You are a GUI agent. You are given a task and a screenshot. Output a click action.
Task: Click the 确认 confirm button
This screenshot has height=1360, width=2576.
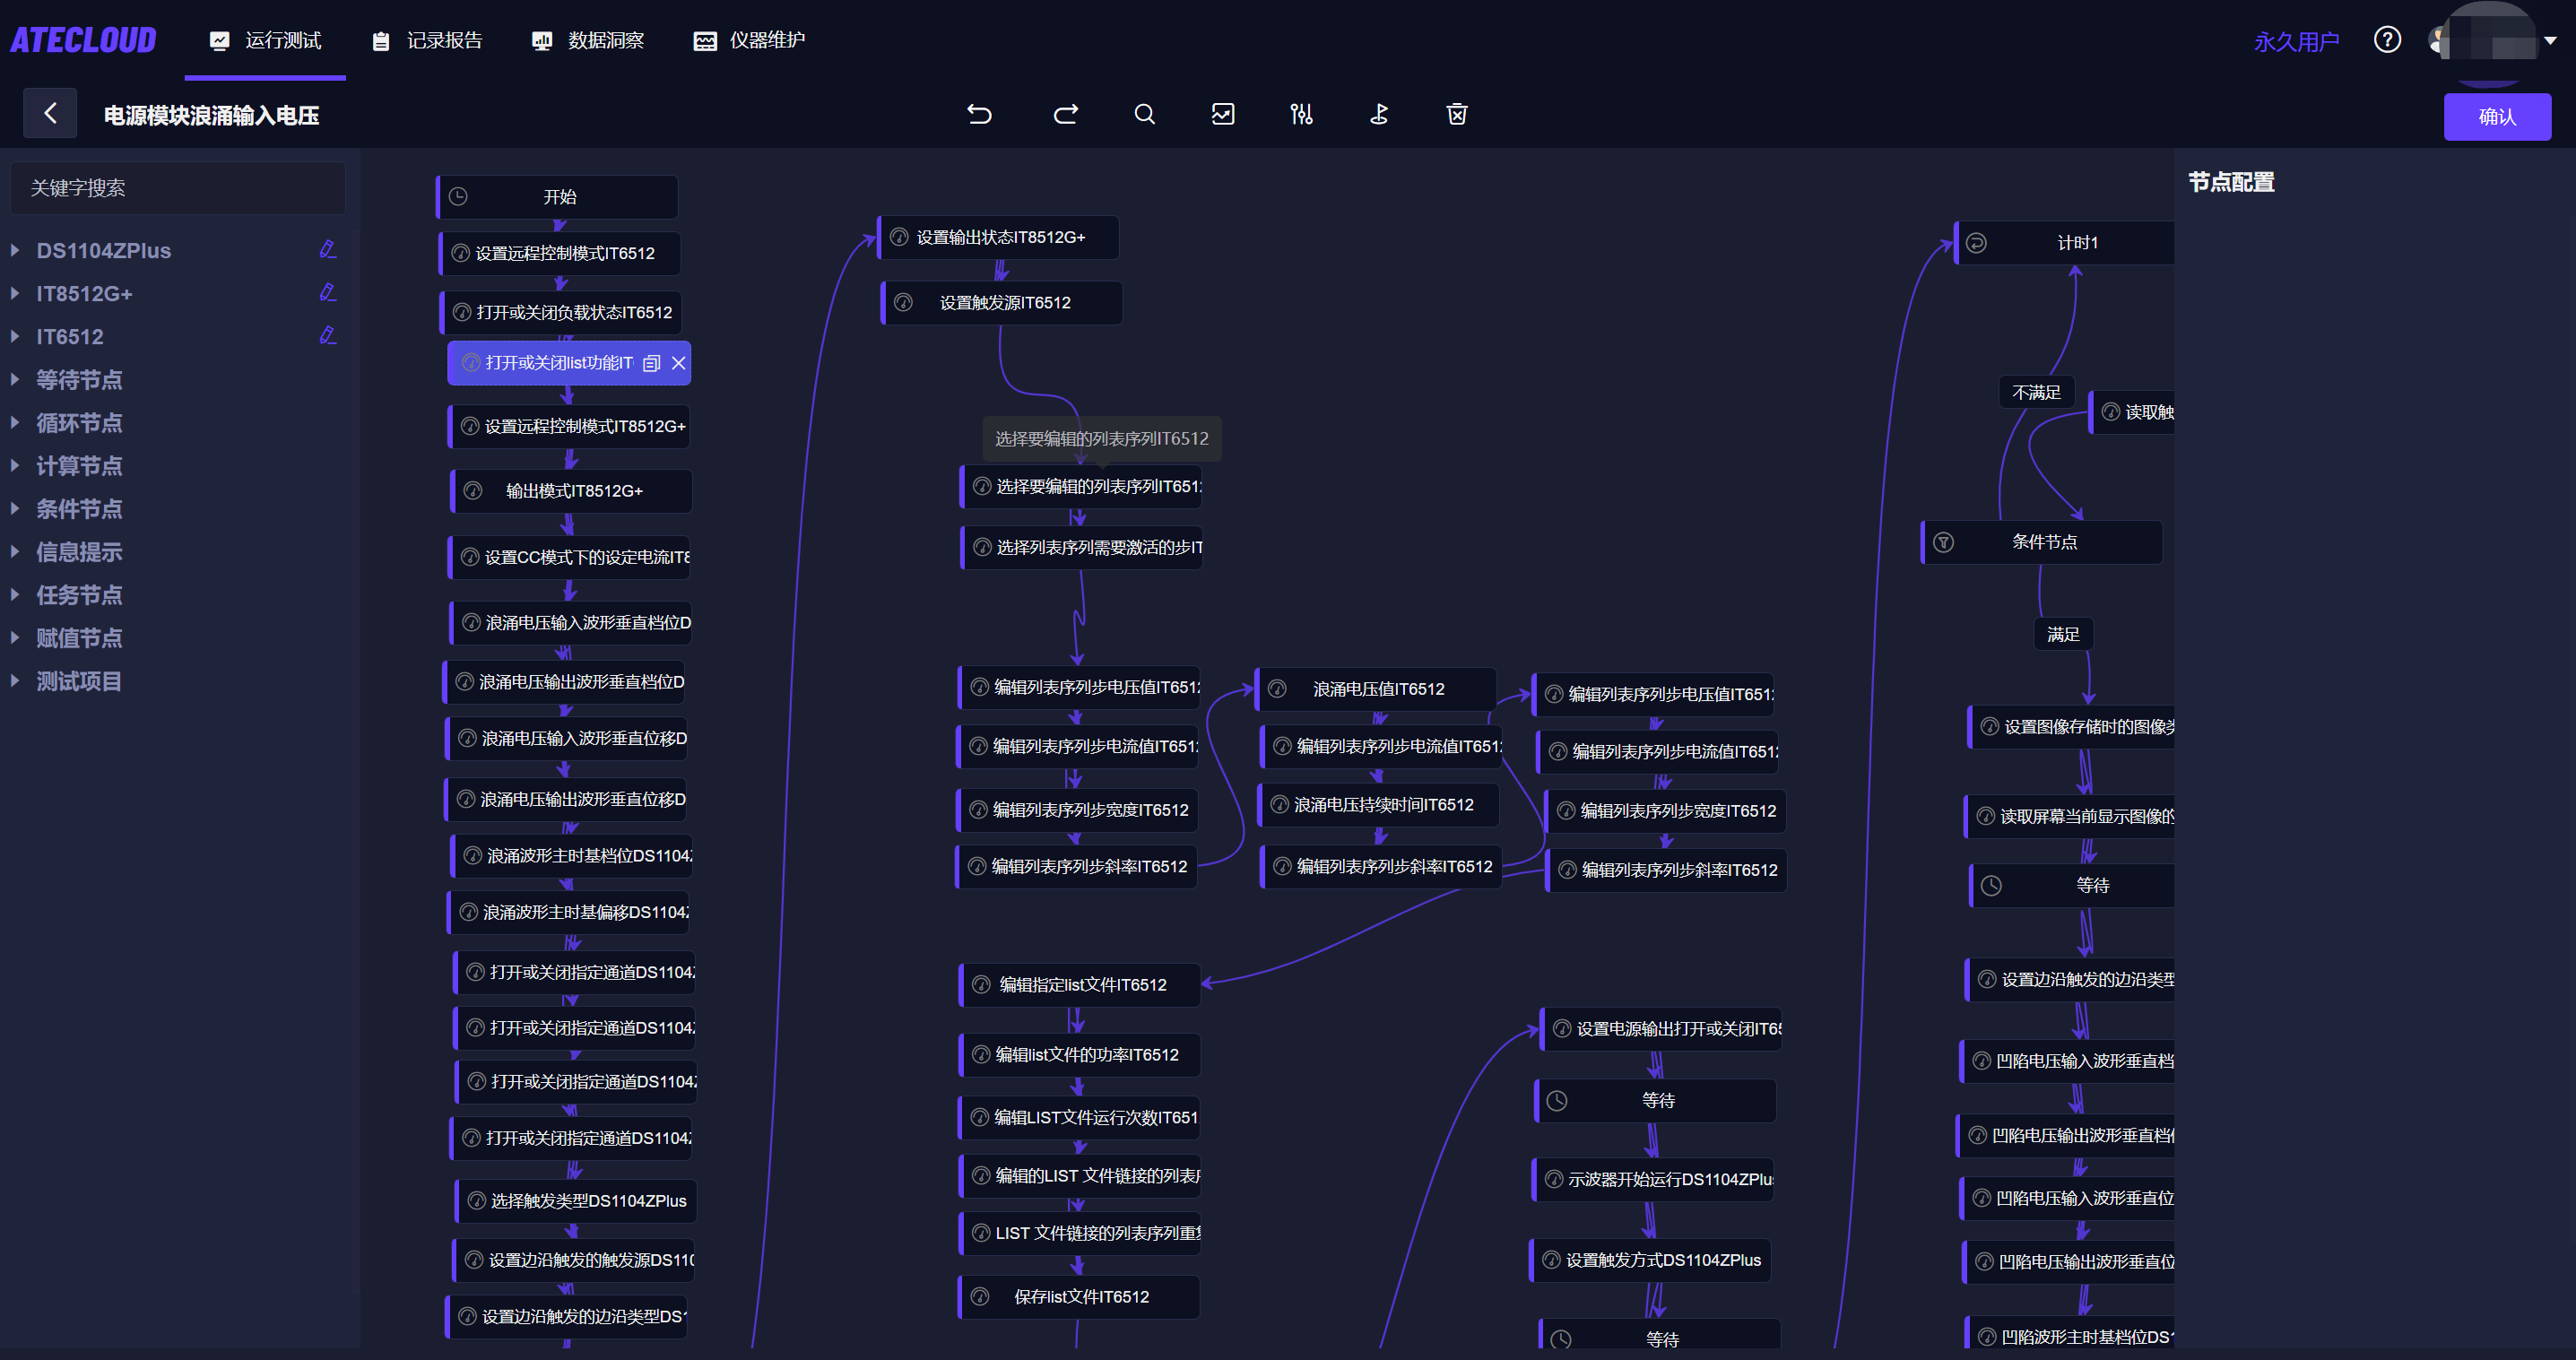click(2497, 117)
